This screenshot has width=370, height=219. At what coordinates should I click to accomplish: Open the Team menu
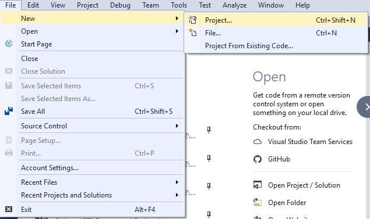point(150,5)
